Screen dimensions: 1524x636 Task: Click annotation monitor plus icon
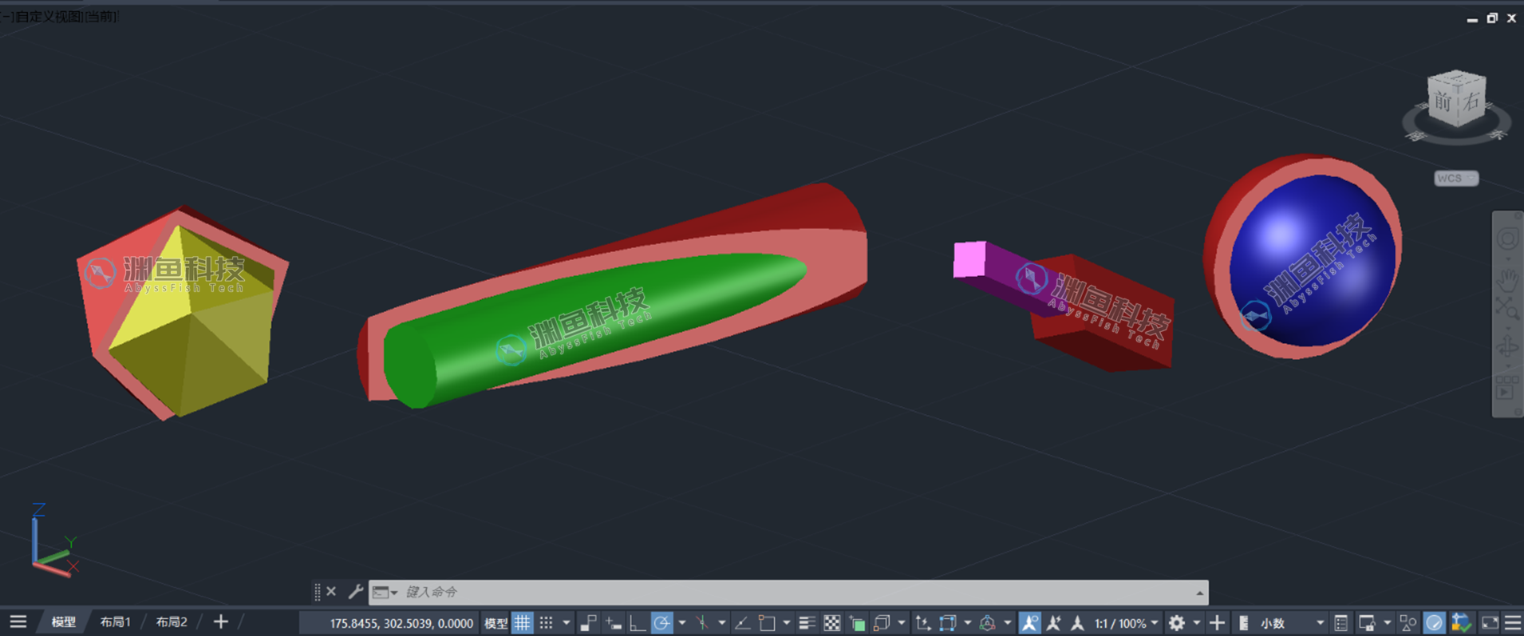pyautogui.click(x=1217, y=622)
